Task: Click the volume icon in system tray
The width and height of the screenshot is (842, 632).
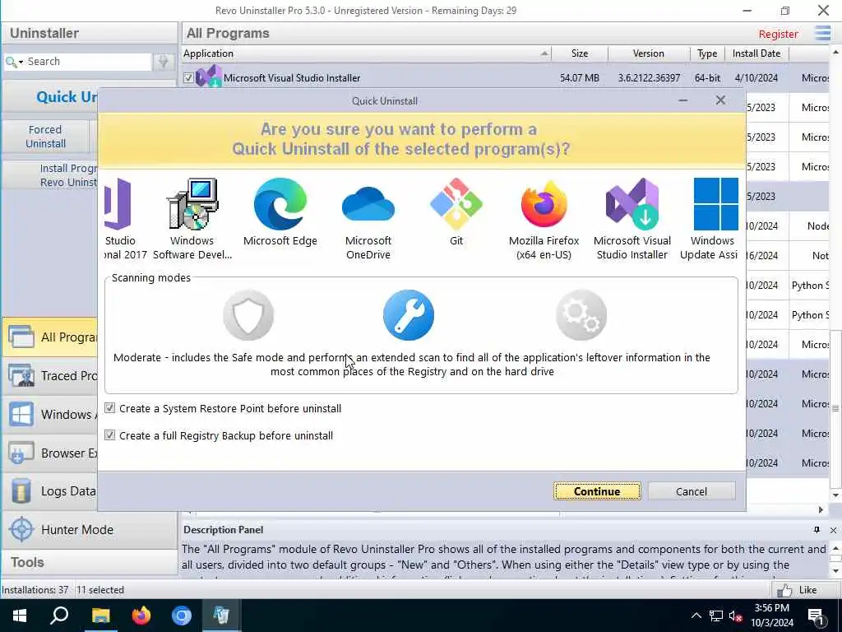Action: pos(736,616)
